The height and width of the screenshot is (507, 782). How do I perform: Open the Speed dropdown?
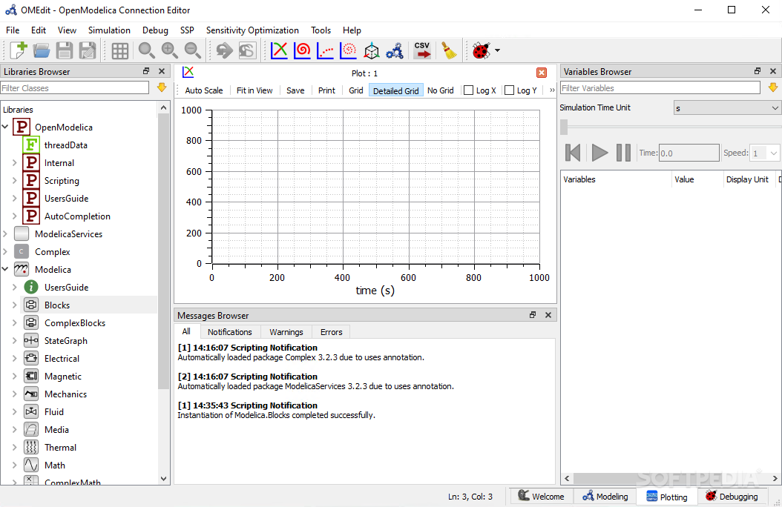point(765,153)
